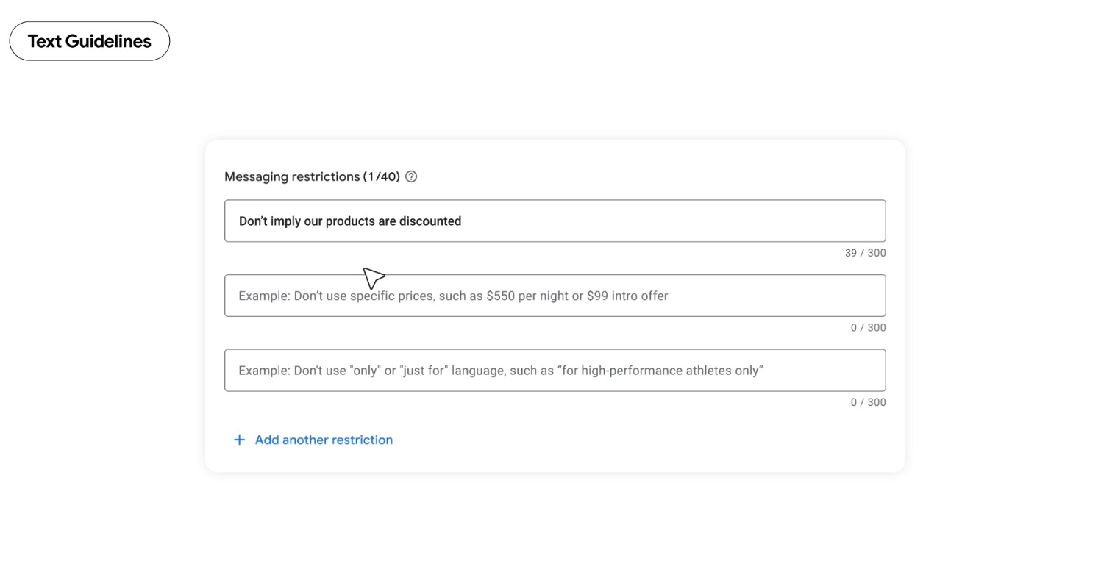This screenshot has width=1115, height=561.
Task: Click the "39 / 300" character counter
Action: (865, 253)
